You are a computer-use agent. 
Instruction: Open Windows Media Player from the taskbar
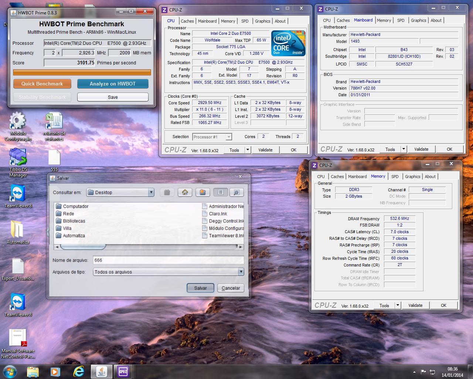[x=55, y=371]
